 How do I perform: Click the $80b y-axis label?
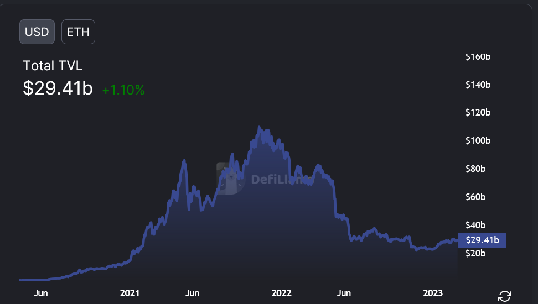pos(475,169)
